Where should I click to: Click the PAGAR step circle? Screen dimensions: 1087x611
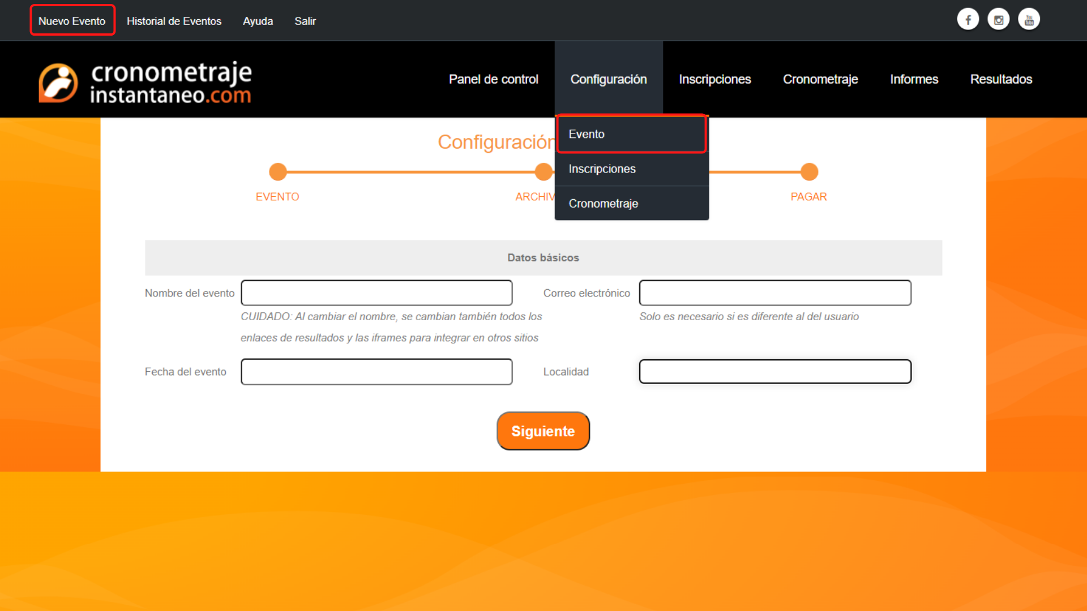(x=809, y=171)
